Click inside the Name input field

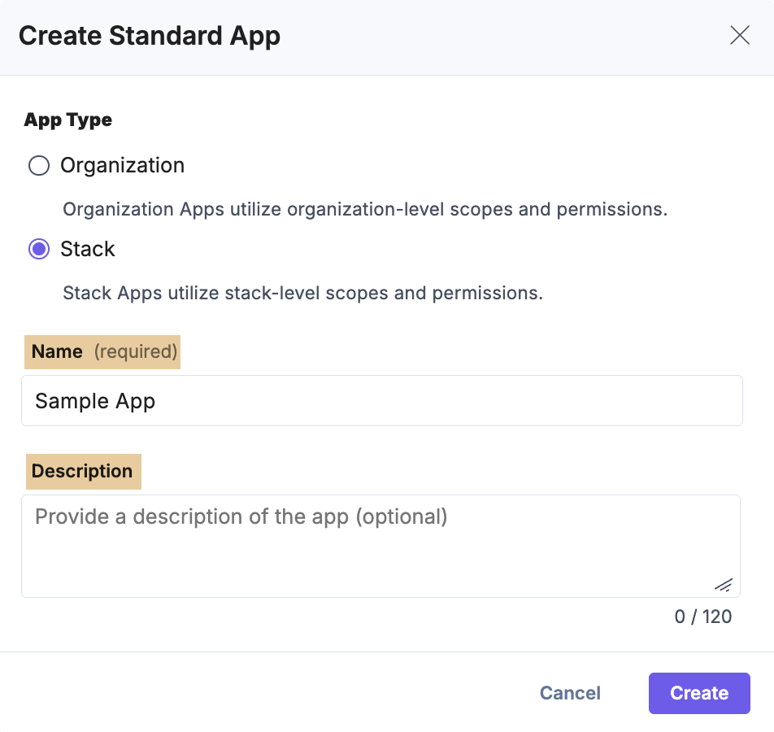381,400
